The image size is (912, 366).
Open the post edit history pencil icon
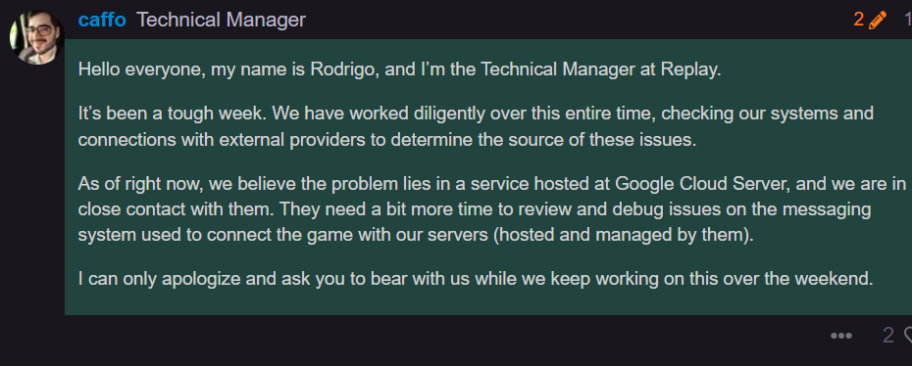pyautogui.click(x=877, y=20)
